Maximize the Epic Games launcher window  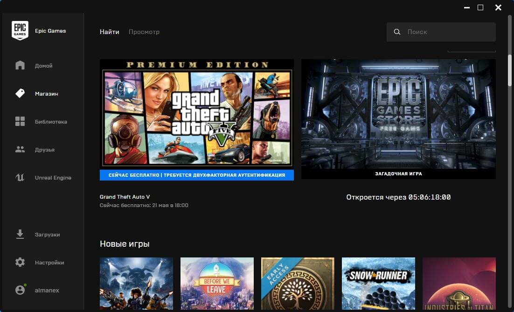pos(480,7)
